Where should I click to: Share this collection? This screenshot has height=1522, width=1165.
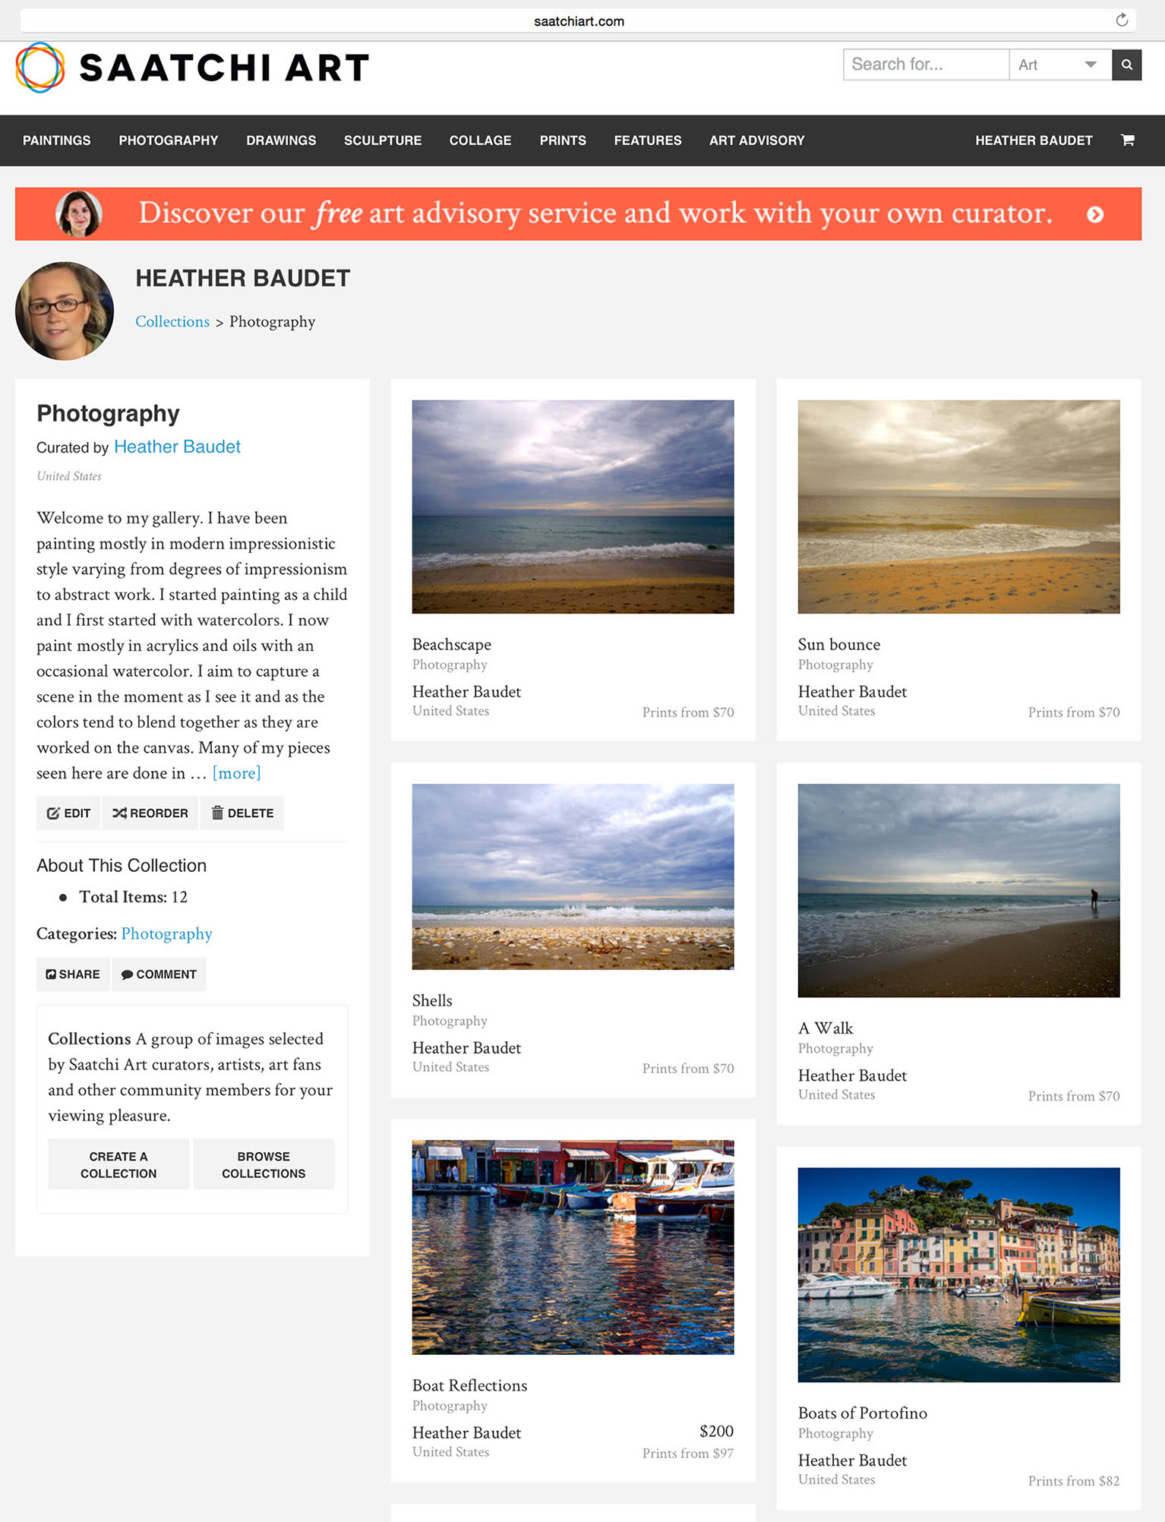(73, 974)
